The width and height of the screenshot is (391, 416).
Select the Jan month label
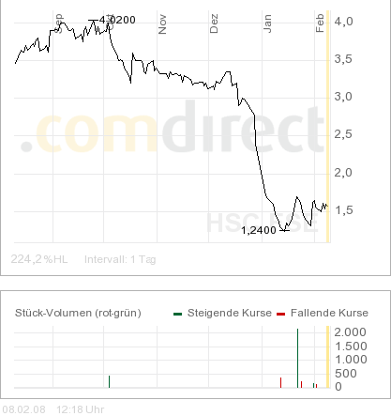click(267, 23)
